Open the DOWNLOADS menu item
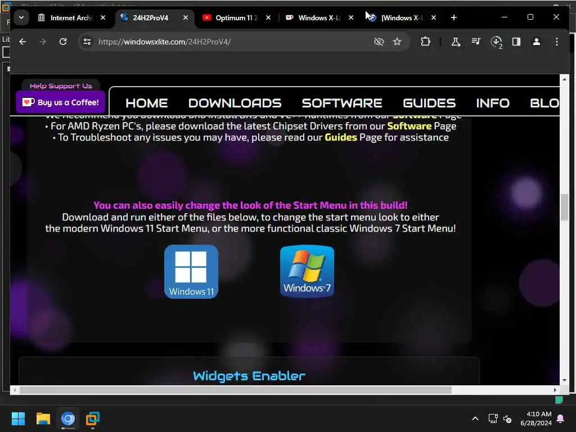Image resolution: width=576 pixels, height=432 pixels. point(235,103)
